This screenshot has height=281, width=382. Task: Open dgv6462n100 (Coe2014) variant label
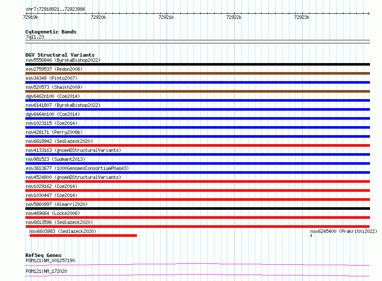pos(53,96)
